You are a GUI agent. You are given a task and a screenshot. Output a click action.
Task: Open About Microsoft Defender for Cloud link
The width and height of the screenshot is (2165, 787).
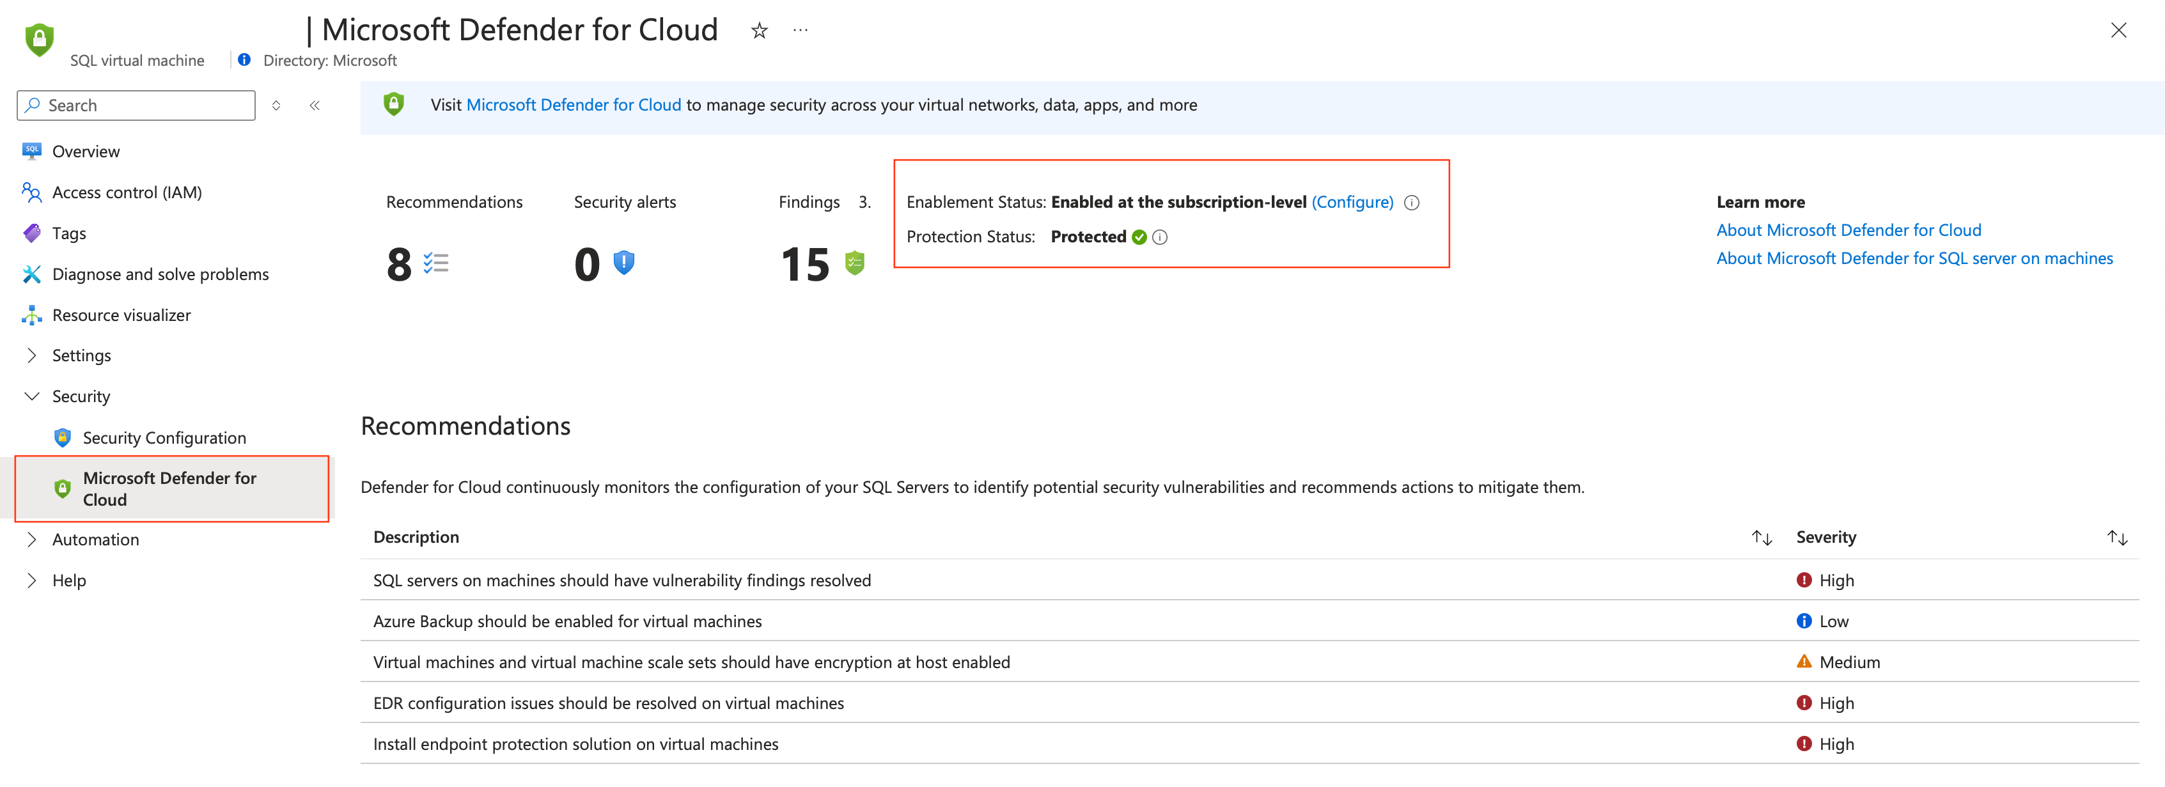point(1848,230)
